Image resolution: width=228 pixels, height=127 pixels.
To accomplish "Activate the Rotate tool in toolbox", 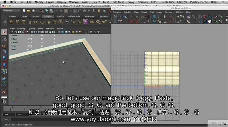I will (4, 58).
